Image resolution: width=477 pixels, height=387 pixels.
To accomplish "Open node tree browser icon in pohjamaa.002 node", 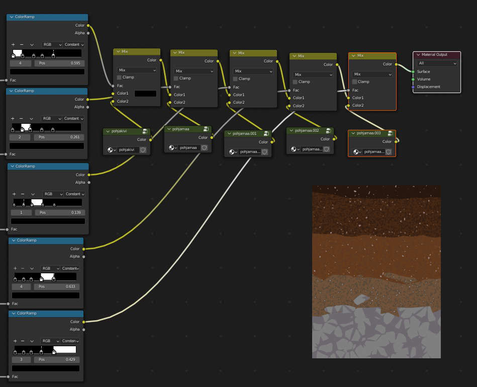I will (x=295, y=149).
